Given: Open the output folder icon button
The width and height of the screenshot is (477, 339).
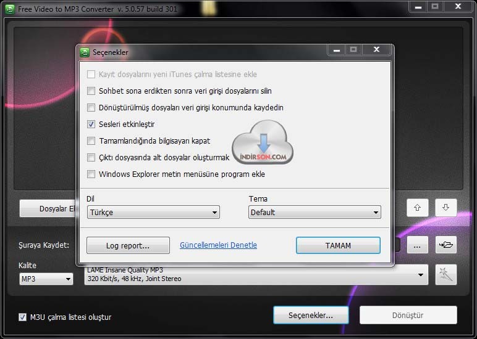Looking at the screenshot, I should tap(446, 245).
